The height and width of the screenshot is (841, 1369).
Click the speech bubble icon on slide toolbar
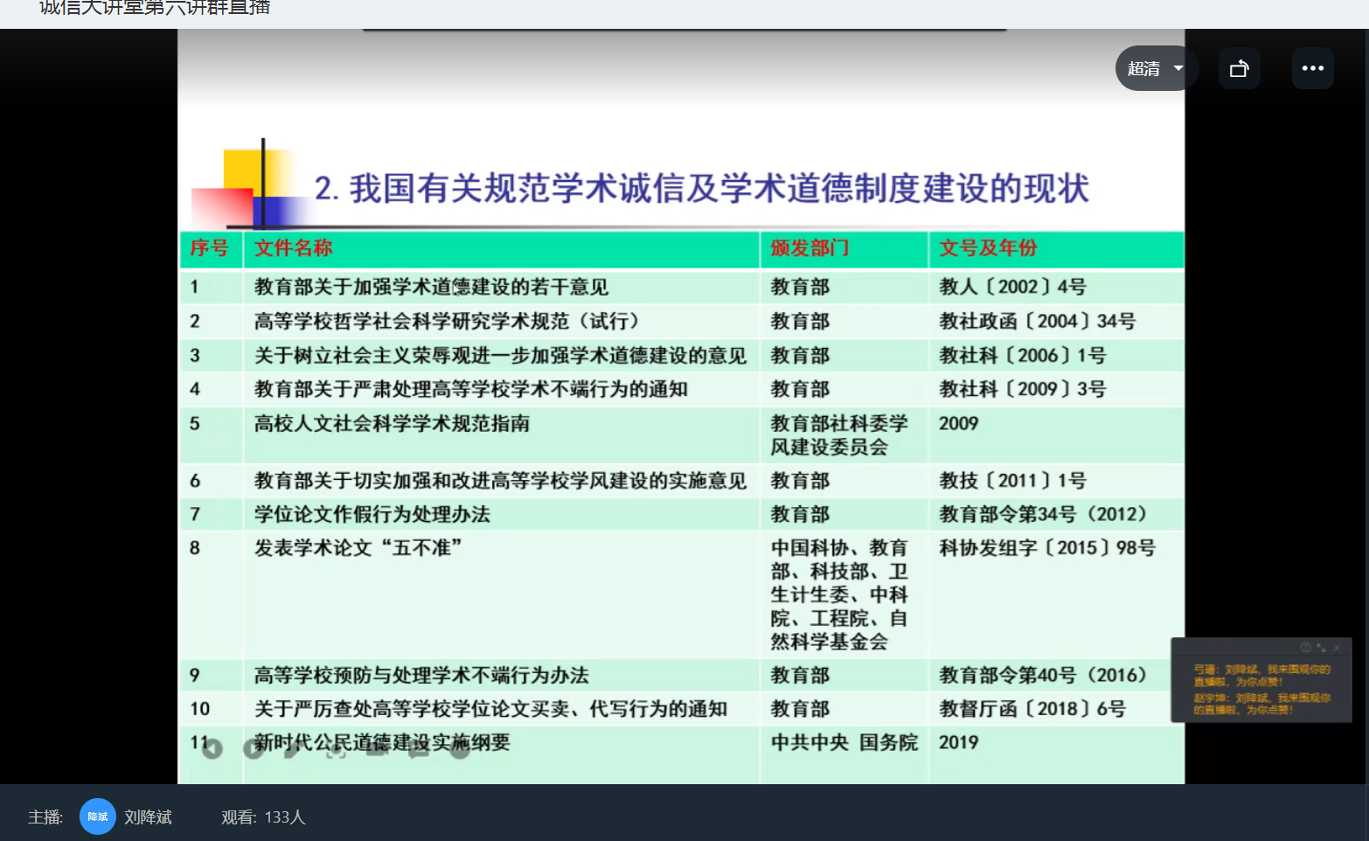point(419,748)
